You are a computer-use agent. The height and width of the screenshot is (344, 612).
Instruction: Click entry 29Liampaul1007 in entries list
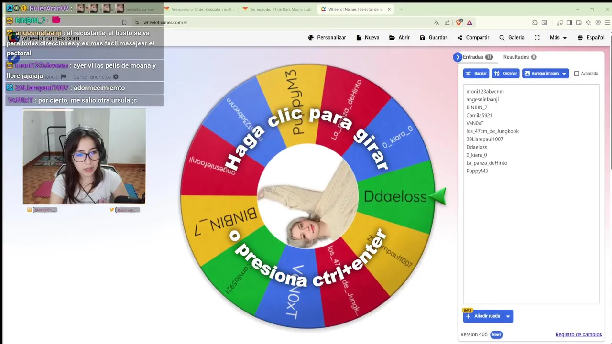[485, 139]
